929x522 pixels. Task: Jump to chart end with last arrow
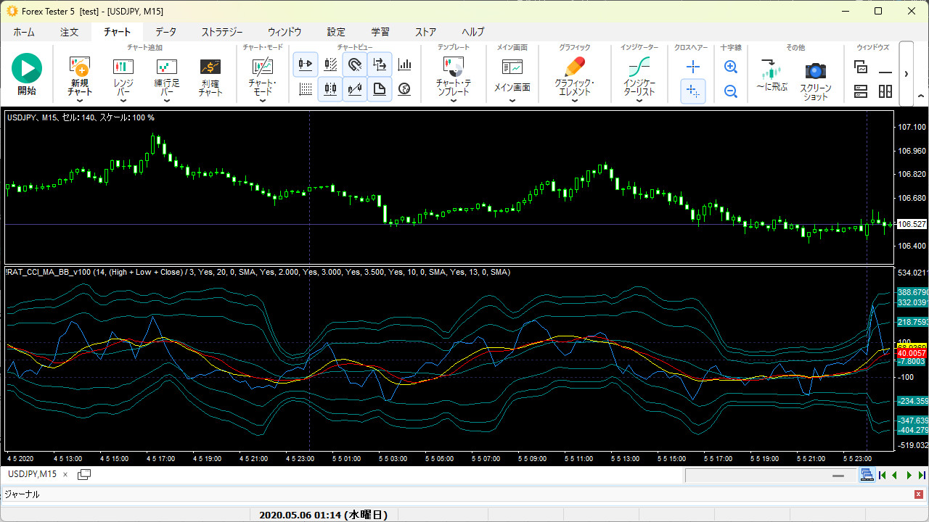[922, 476]
